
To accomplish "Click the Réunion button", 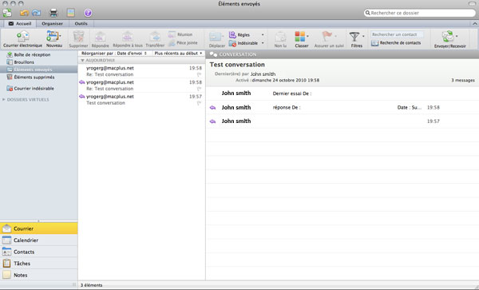I will 180,34.
